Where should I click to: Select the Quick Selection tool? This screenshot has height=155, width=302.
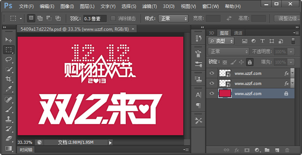pos(9,69)
